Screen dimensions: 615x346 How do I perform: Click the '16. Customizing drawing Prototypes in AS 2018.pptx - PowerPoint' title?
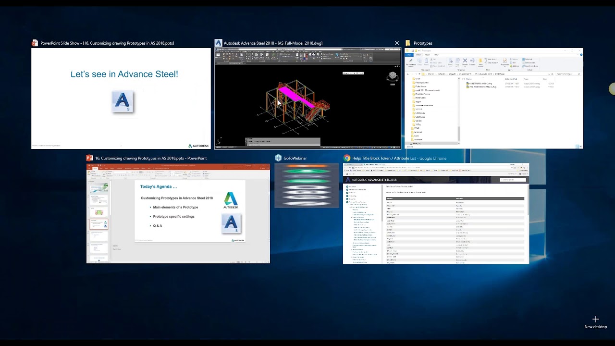click(151, 158)
